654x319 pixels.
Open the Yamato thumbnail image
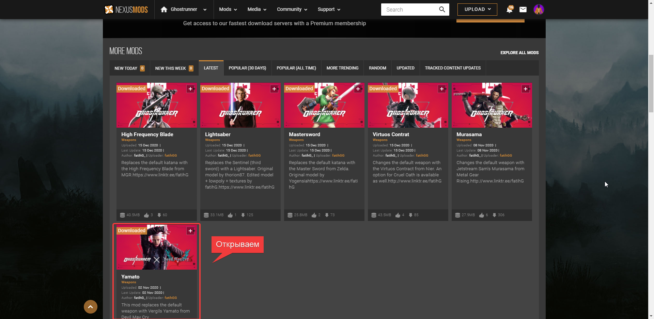click(x=157, y=248)
